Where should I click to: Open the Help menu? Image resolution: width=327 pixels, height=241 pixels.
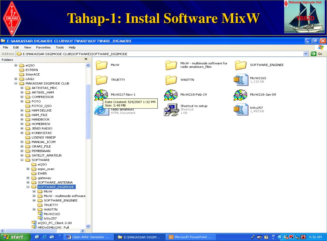tap(72, 47)
